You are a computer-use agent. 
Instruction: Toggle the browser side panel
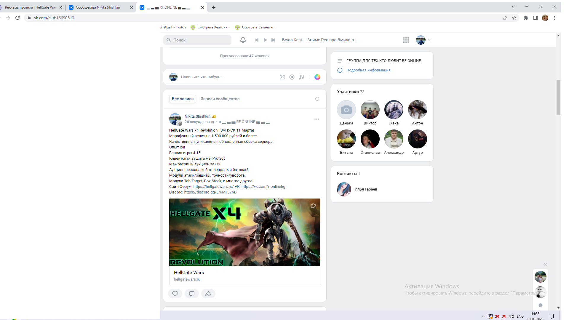point(536,18)
